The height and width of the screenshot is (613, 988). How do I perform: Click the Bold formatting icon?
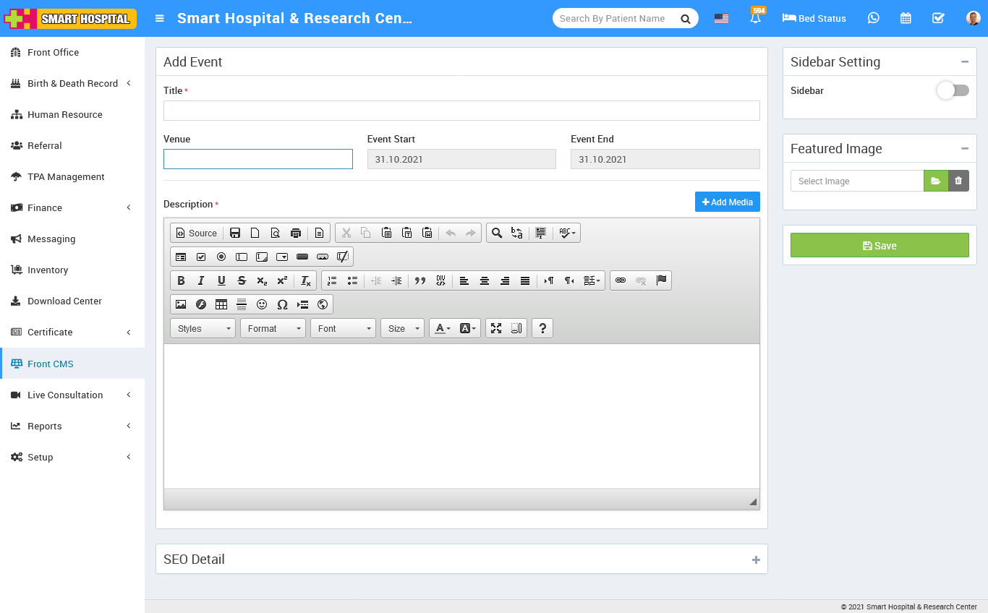pos(181,280)
